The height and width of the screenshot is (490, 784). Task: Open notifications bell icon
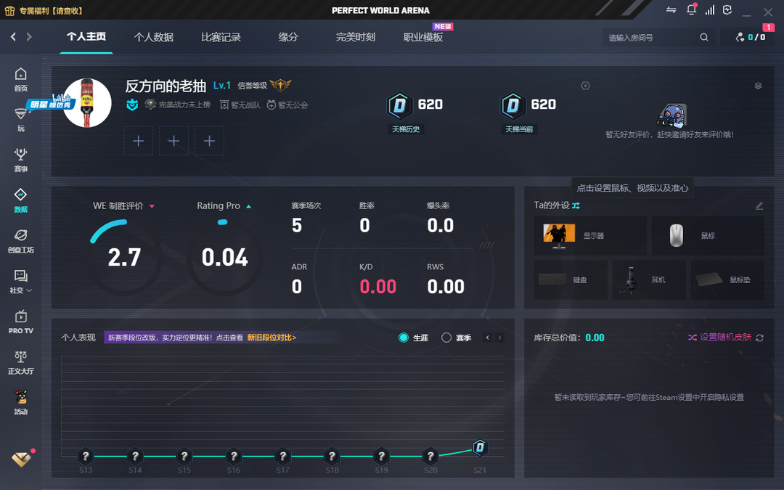[x=692, y=10]
